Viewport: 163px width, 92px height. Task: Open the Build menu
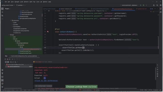[x=31, y=2]
